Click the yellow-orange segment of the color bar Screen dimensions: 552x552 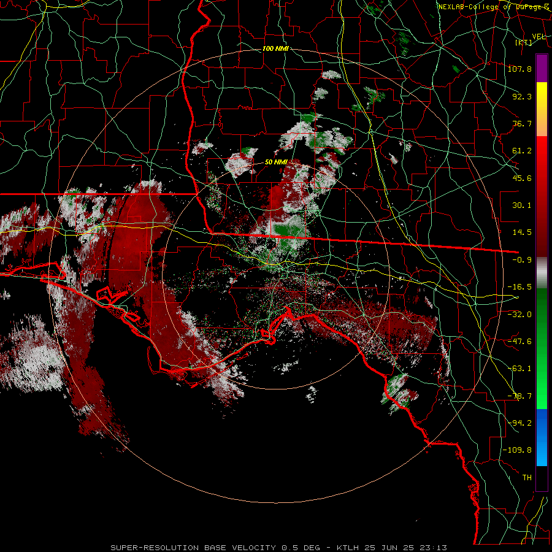tap(542, 109)
